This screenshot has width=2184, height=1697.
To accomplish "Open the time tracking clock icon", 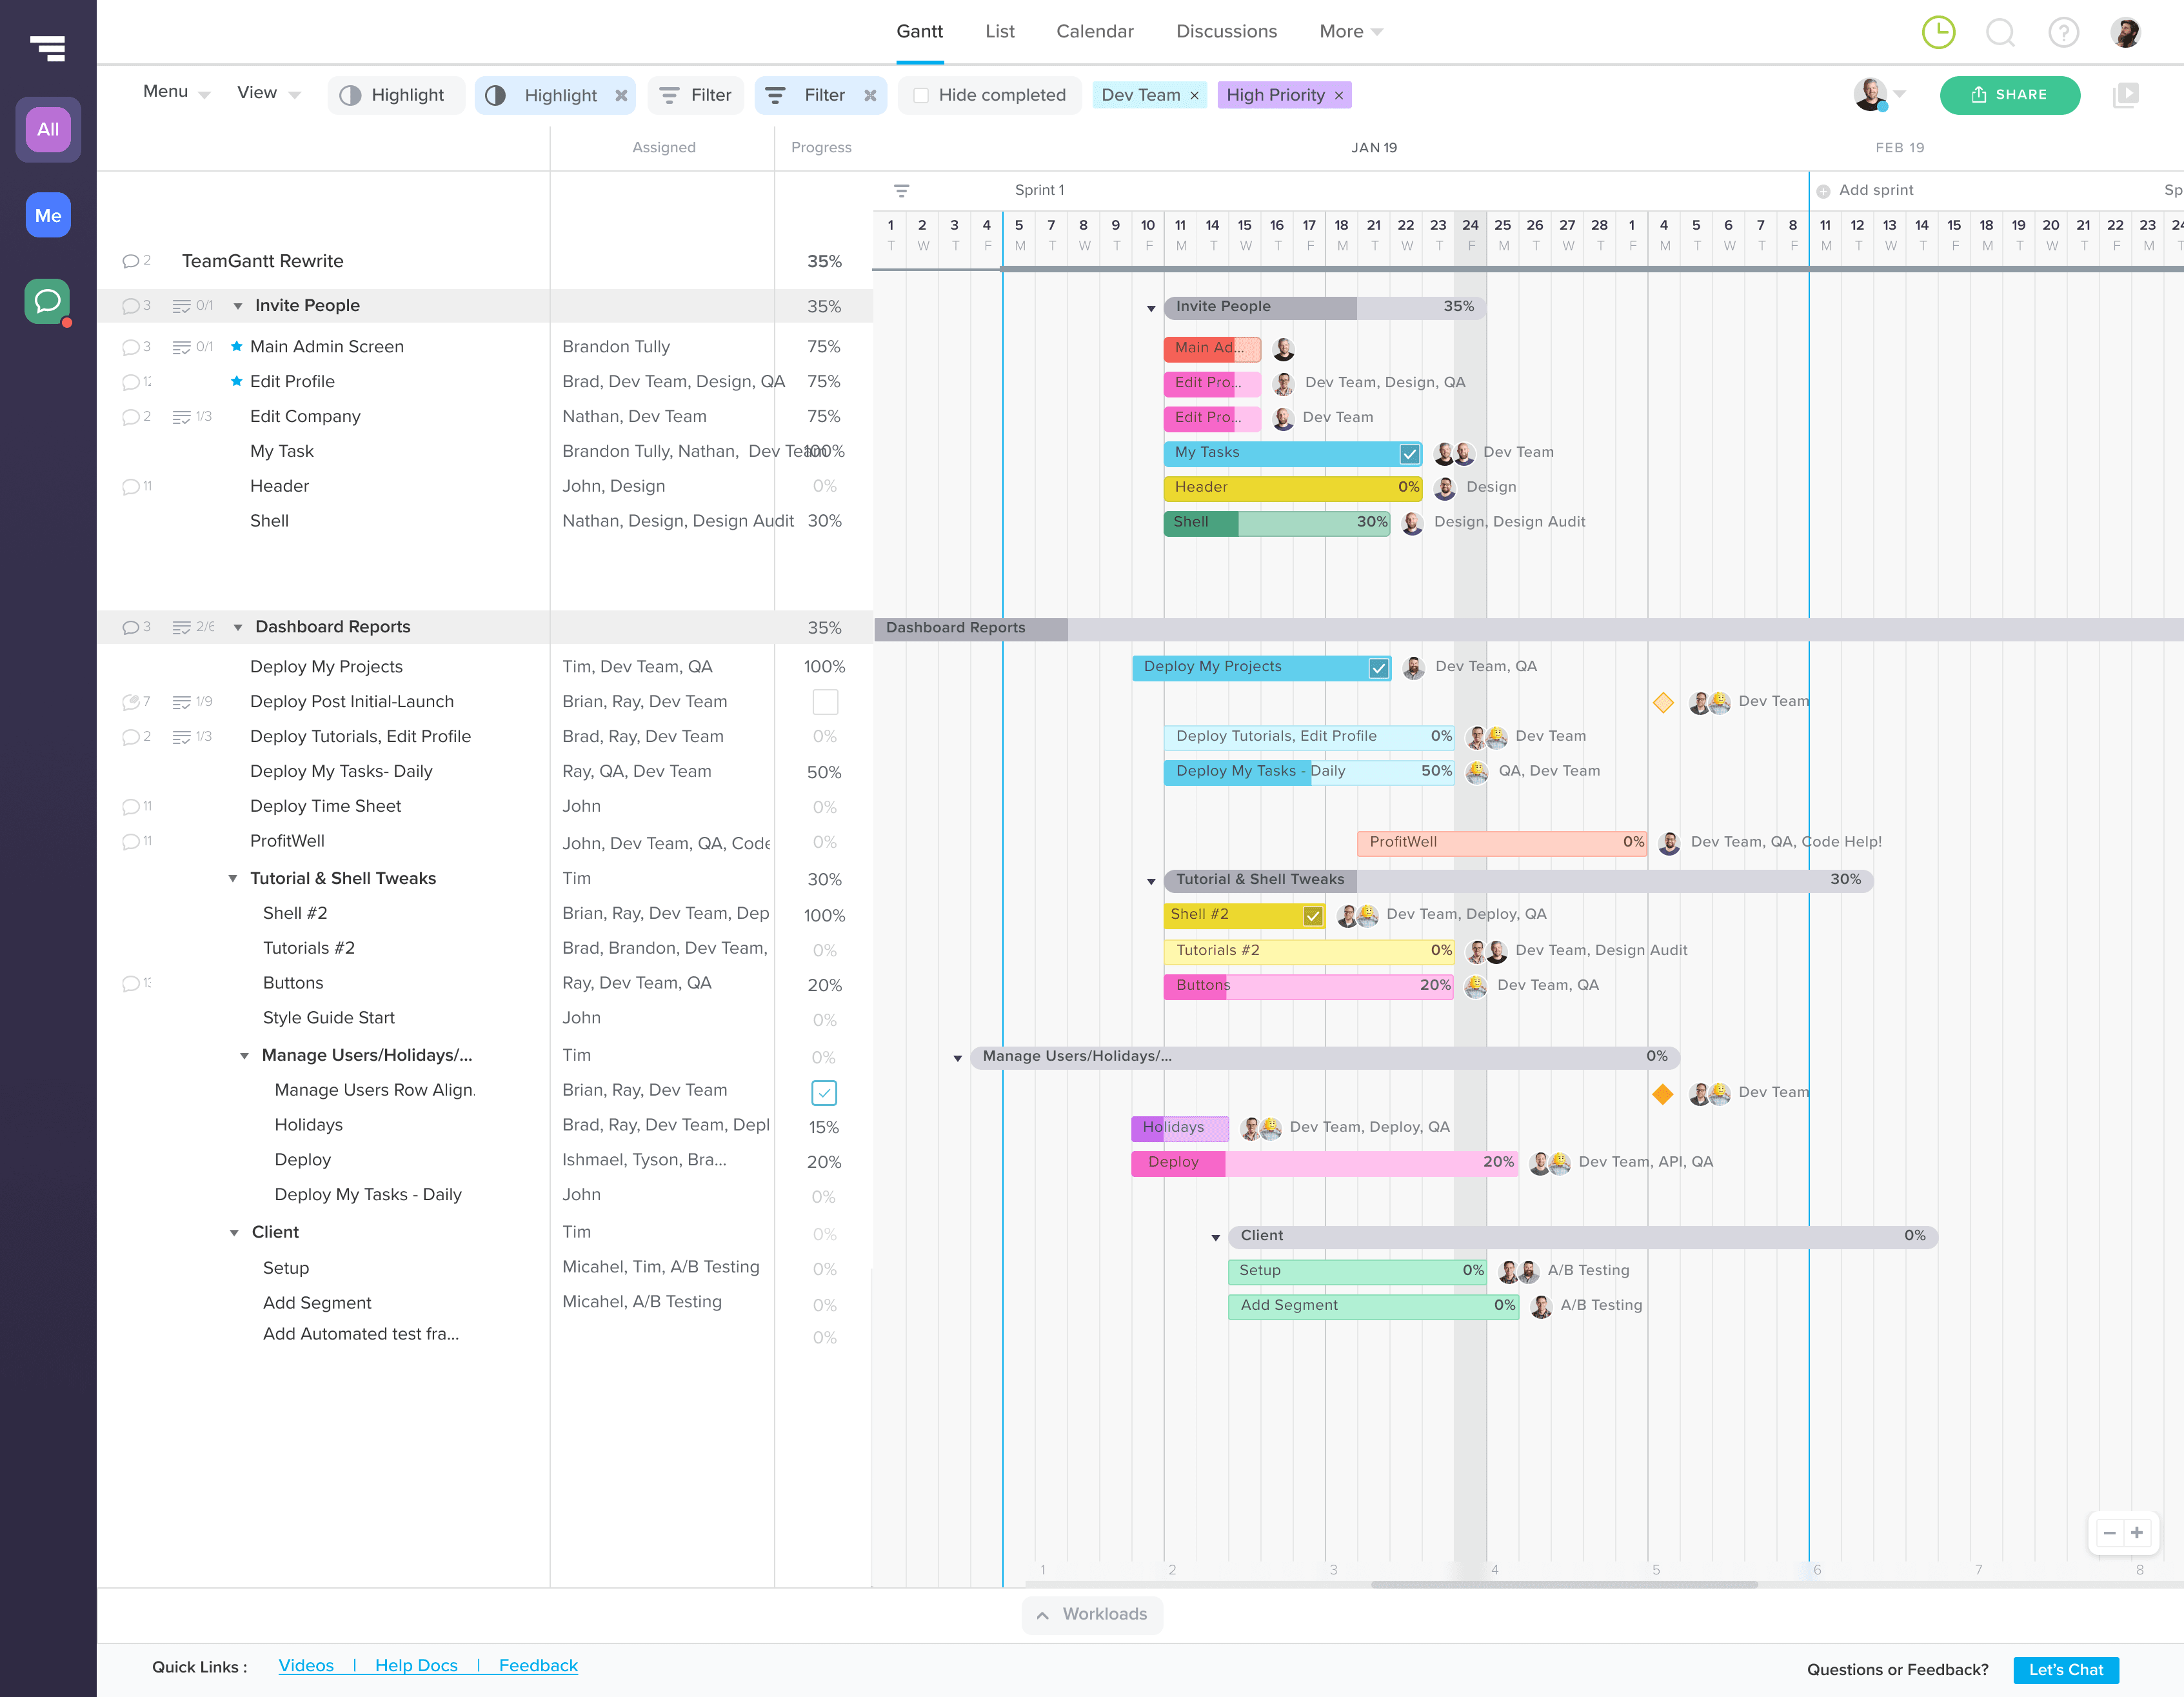I will coord(1938,32).
